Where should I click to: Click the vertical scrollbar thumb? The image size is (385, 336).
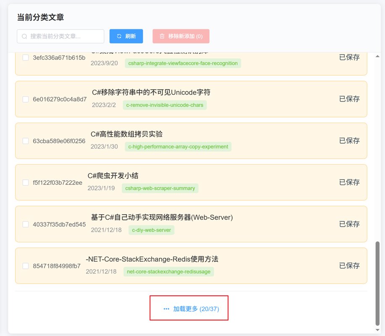pyautogui.click(x=377, y=283)
